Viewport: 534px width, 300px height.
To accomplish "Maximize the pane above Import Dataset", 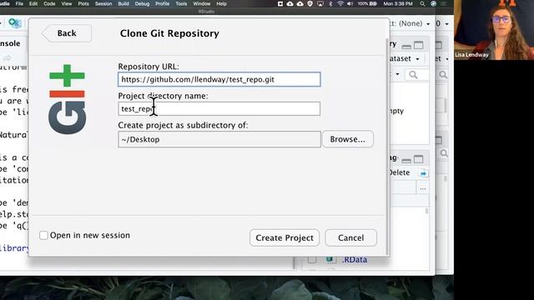I will pyautogui.click(x=419, y=45).
